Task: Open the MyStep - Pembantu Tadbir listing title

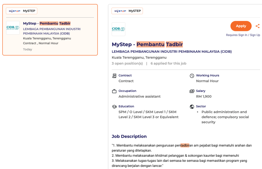Action: point(47,23)
